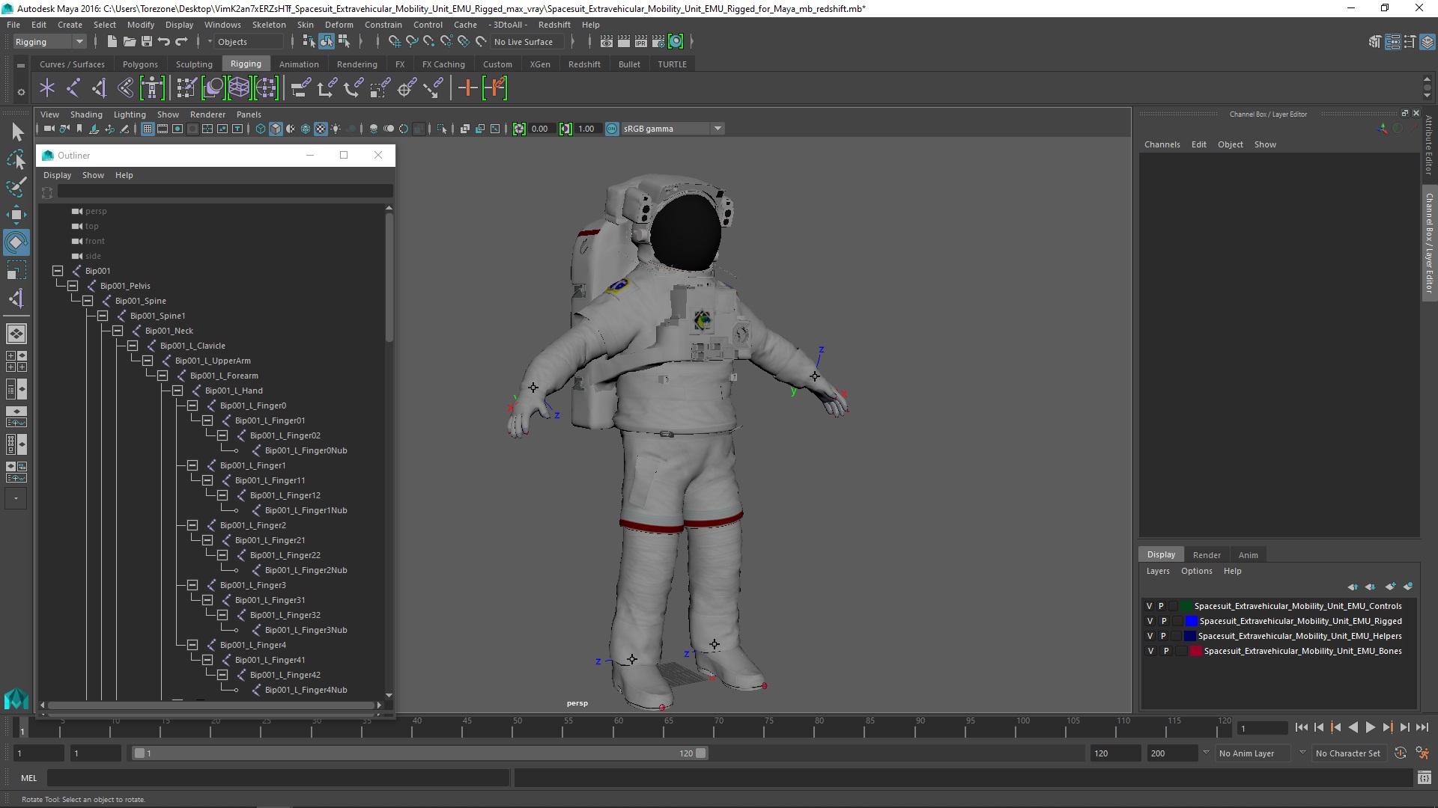Select the Move tool in the toolbox
The width and height of the screenshot is (1438, 808).
coord(16,215)
